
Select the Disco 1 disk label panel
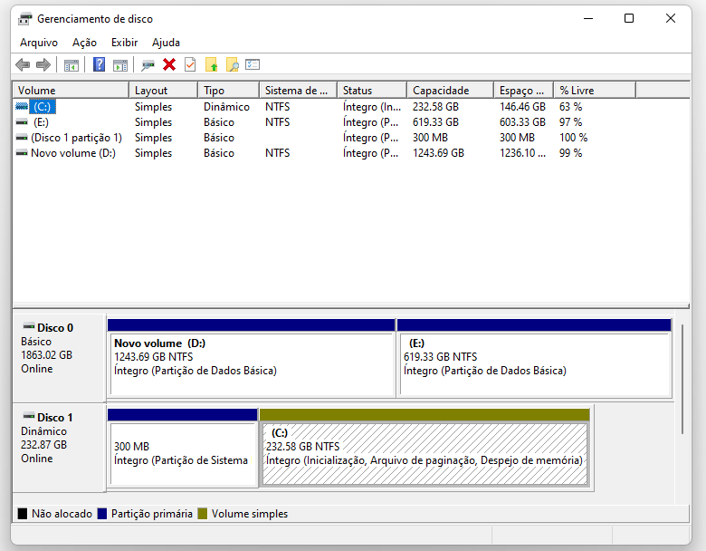(60, 448)
